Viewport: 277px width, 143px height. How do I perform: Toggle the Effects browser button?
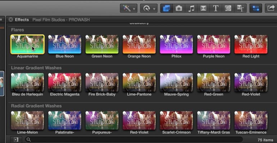click(x=167, y=8)
